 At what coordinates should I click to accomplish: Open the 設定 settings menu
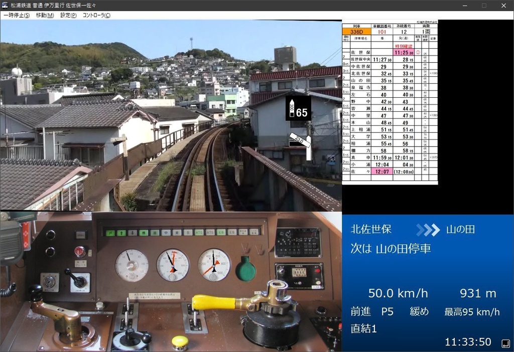tap(69, 15)
